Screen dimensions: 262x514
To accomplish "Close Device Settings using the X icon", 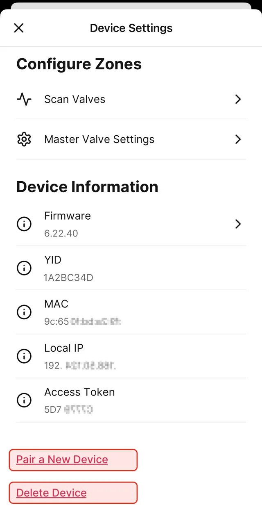I will click(x=19, y=28).
